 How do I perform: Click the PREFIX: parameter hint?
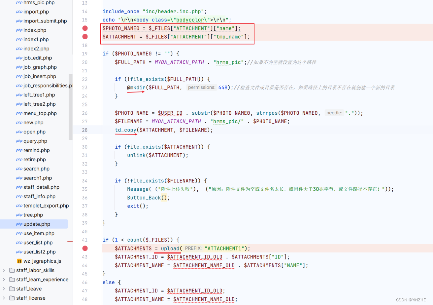[x=193, y=248]
